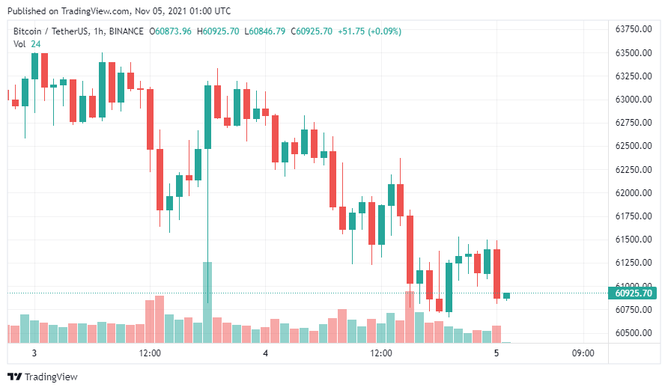Click the date label 5 on time axis

[497, 353]
